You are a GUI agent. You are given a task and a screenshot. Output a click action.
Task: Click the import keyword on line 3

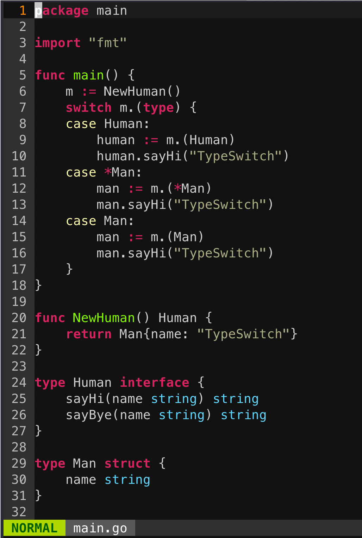58,43
